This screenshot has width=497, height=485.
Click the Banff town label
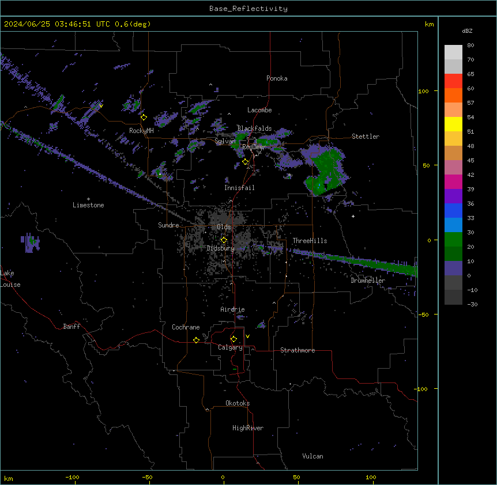coord(71,327)
